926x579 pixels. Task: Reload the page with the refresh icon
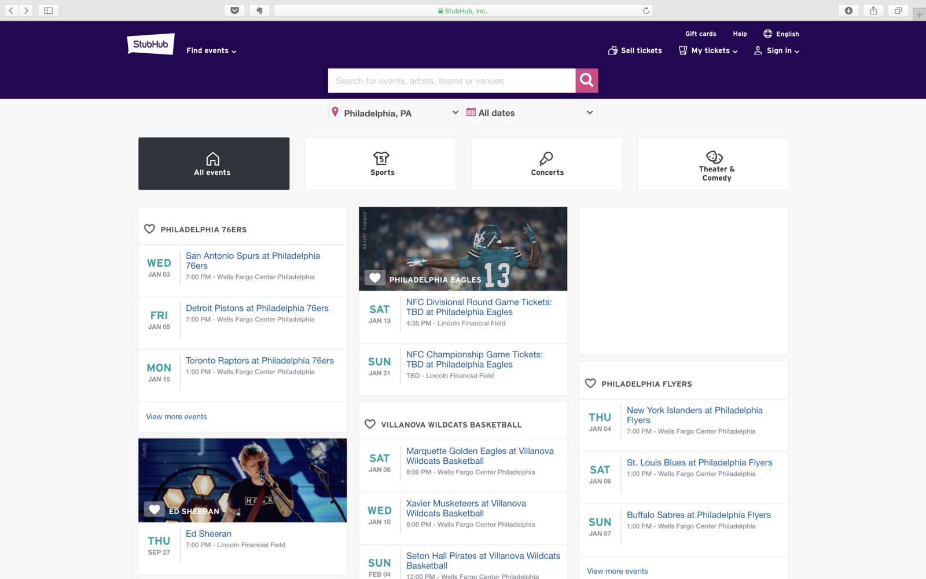(646, 10)
